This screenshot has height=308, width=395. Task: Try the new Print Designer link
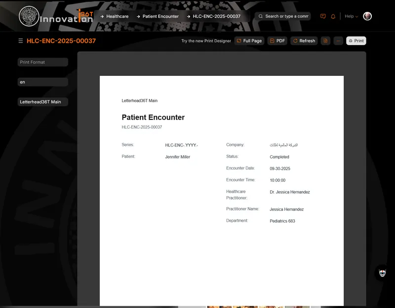click(206, 41)
